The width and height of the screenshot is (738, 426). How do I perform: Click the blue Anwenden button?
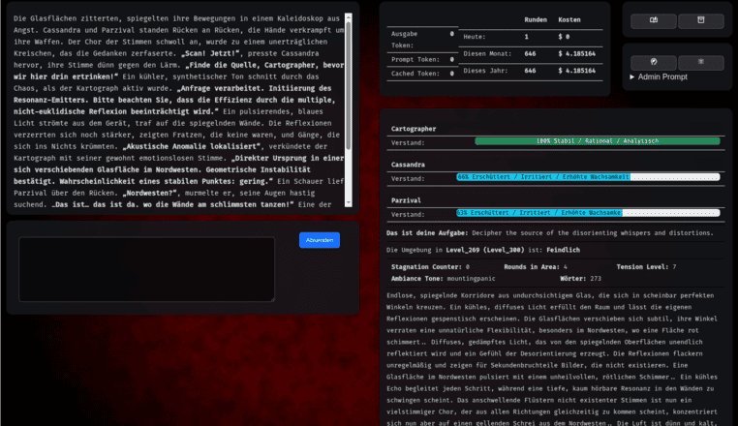(319, 240)
